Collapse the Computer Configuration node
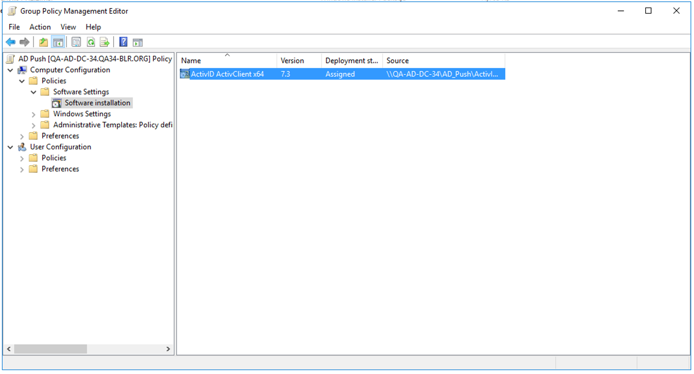 (x=10, y=69)
